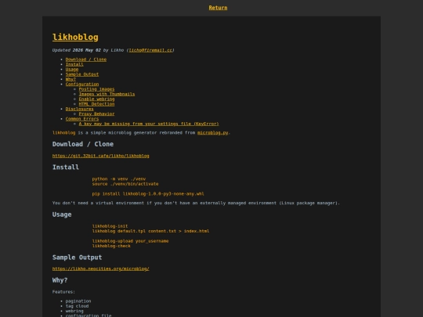Open Posting images sub-link
Image resolution: width=423 pixels, height=317 pixels.
[96, 89]
